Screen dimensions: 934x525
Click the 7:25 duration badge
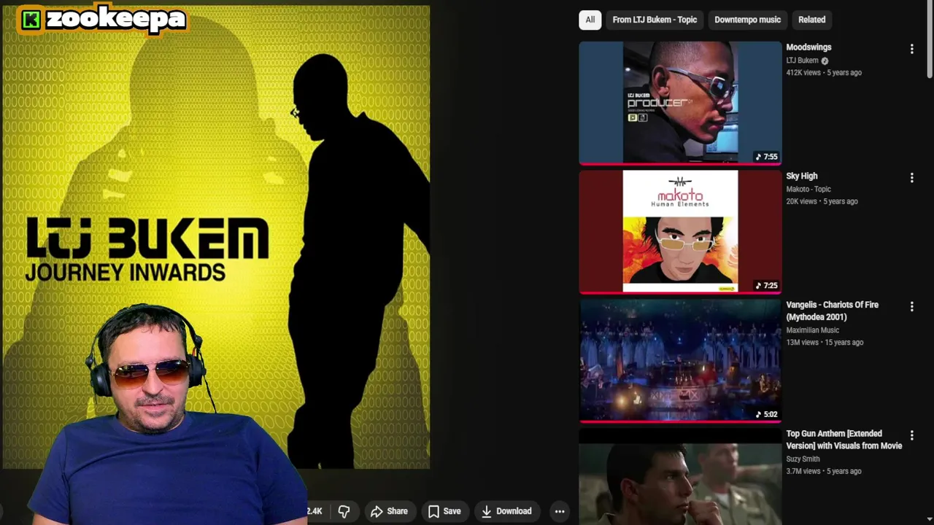click(x=766, y=286)
